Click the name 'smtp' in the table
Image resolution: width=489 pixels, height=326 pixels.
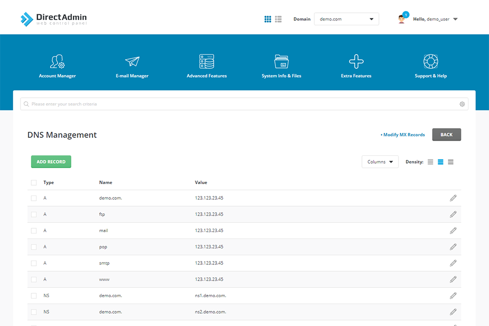(104, 263)
